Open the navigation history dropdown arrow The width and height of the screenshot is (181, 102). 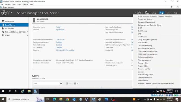[12, 13]
